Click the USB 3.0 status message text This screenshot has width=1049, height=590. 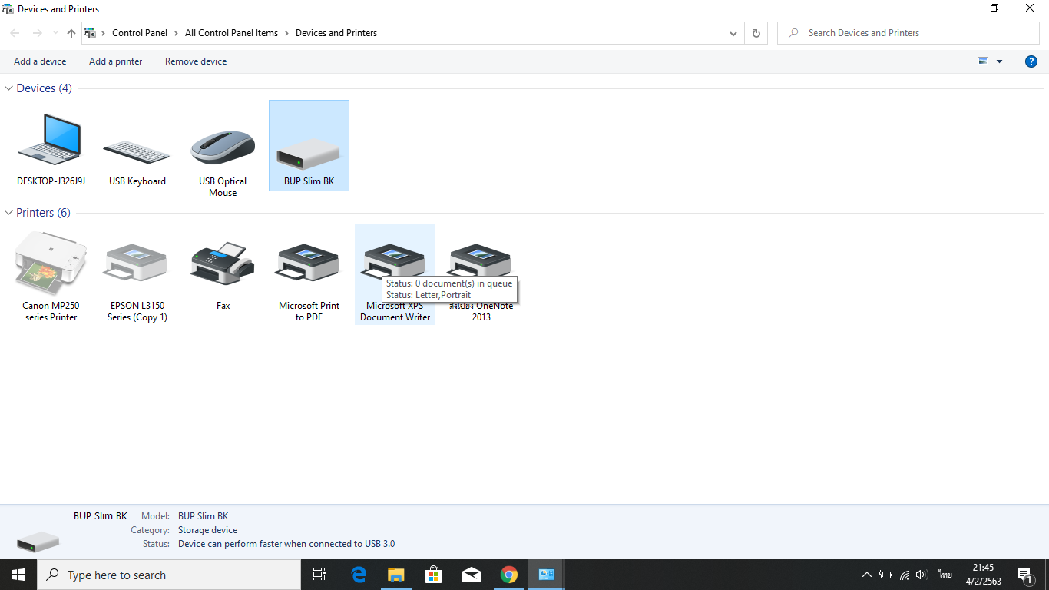click(x=286, y=544)
